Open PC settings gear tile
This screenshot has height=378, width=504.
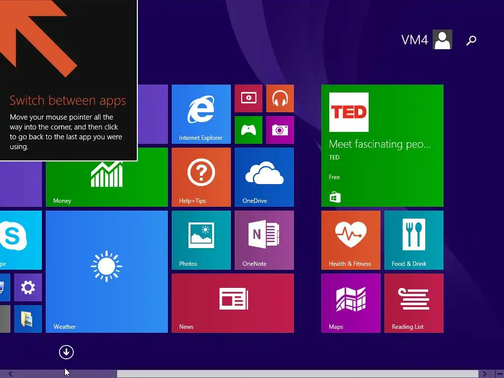pos(28,287)
